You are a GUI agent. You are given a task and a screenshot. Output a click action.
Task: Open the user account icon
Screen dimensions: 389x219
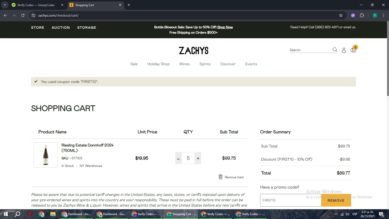(x=344, y=50)
